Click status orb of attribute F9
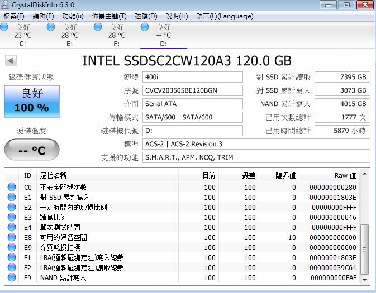Viewport: 376px width, 293px height. point(12,278)
